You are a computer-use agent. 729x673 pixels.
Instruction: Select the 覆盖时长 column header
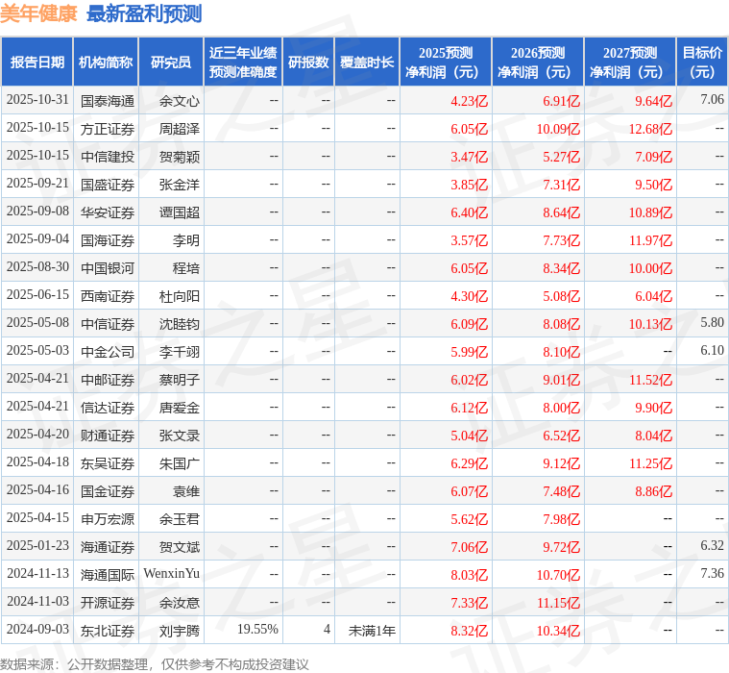tap(367, 62)
